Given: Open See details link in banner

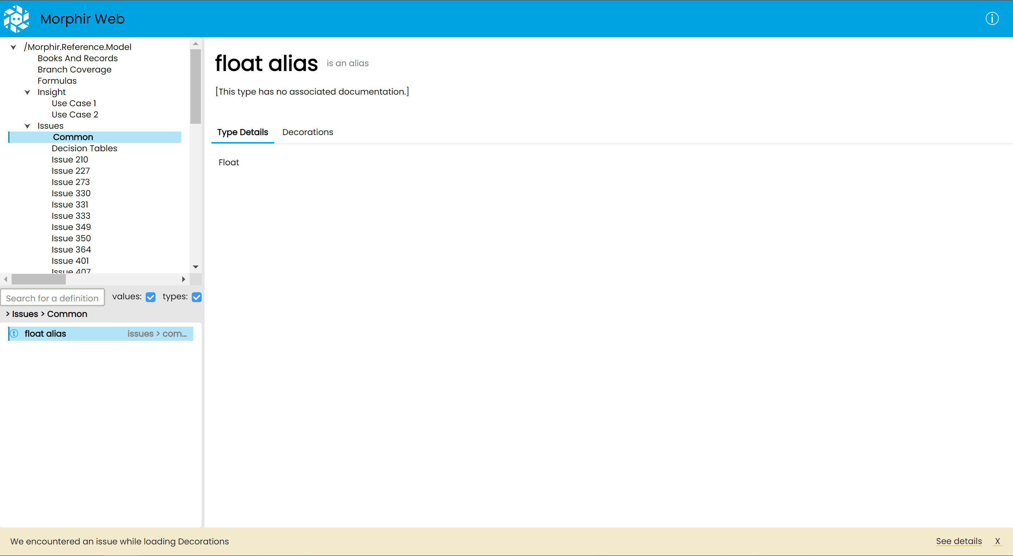Looking at the screenshot, I should click(958, 541).
